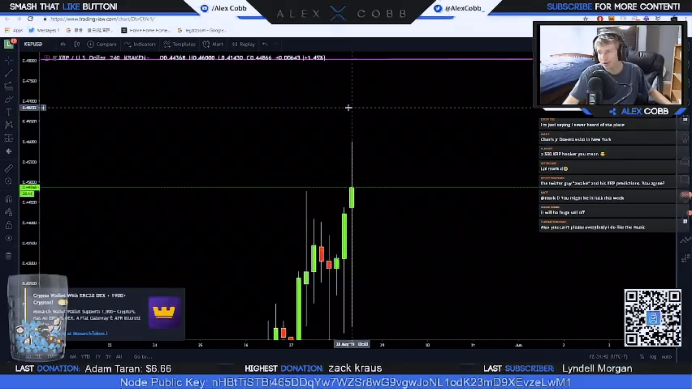Open the prediction and measurement tools

tap(9, 138)
